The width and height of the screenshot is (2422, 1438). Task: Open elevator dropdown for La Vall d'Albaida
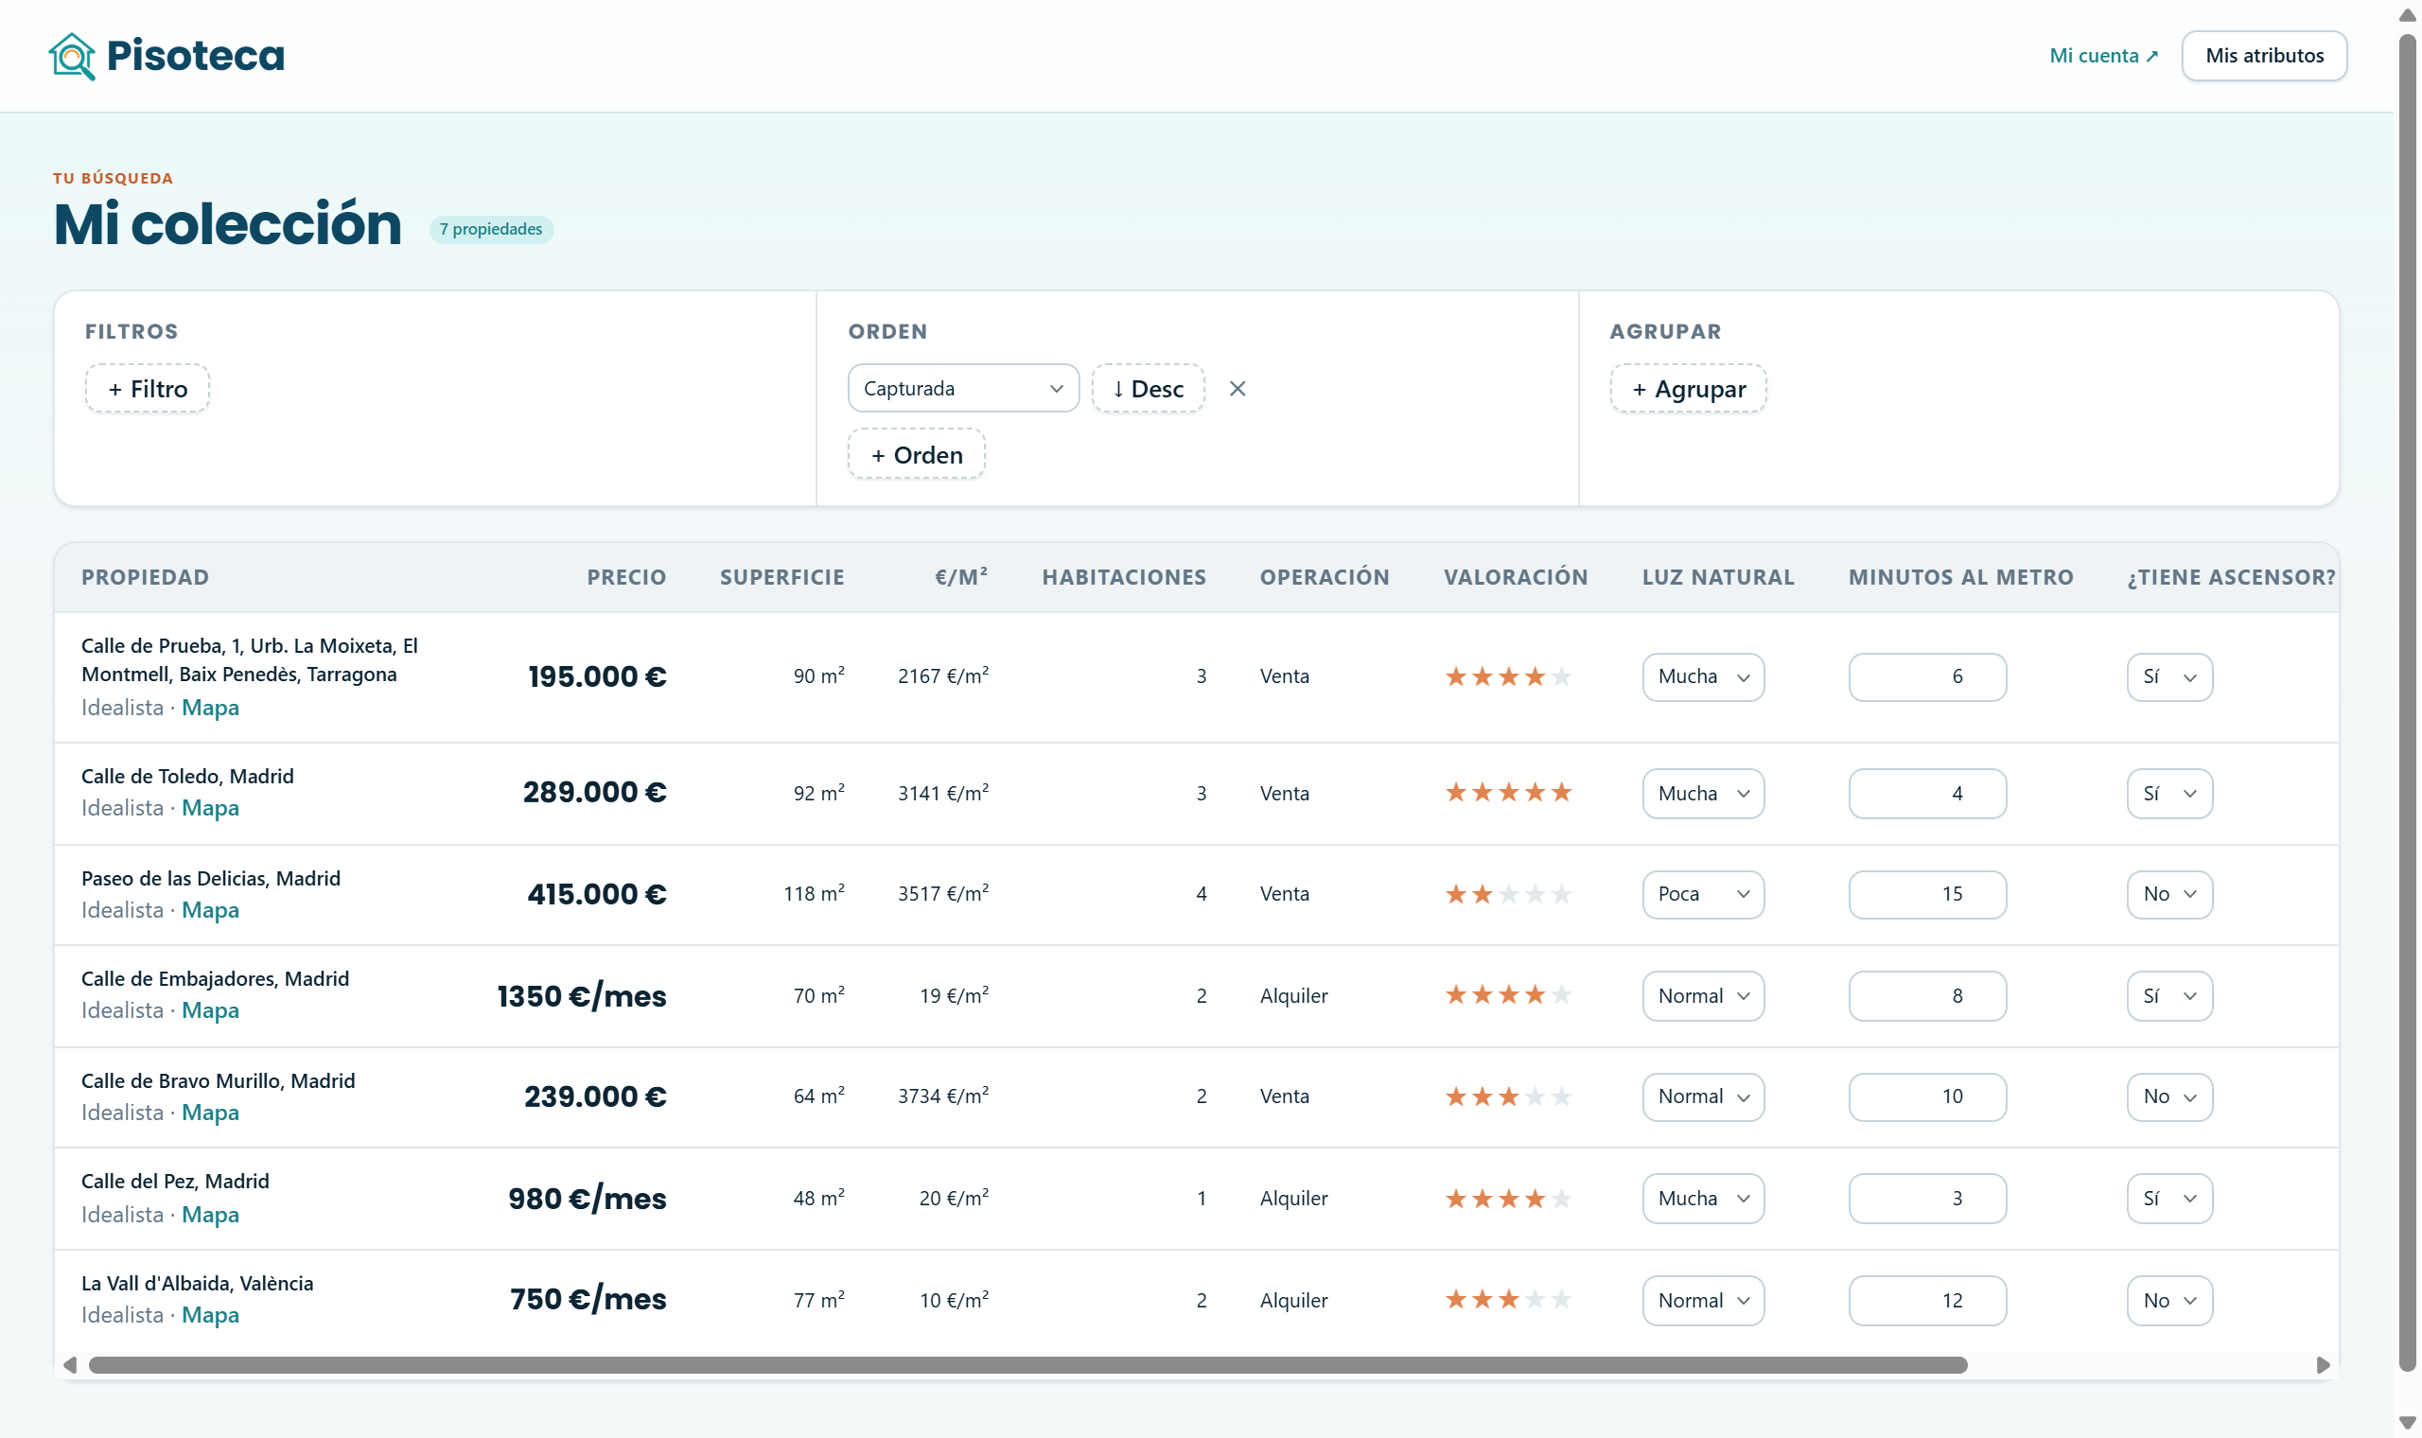pyautogui.click(x=2169, y=1301)
